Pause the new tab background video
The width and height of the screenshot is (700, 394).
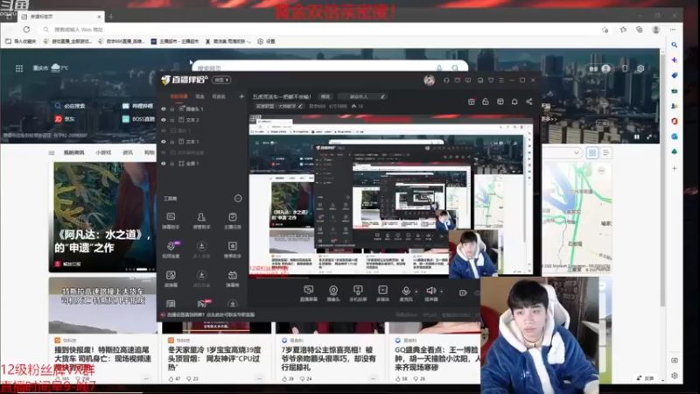click(637, 137)
